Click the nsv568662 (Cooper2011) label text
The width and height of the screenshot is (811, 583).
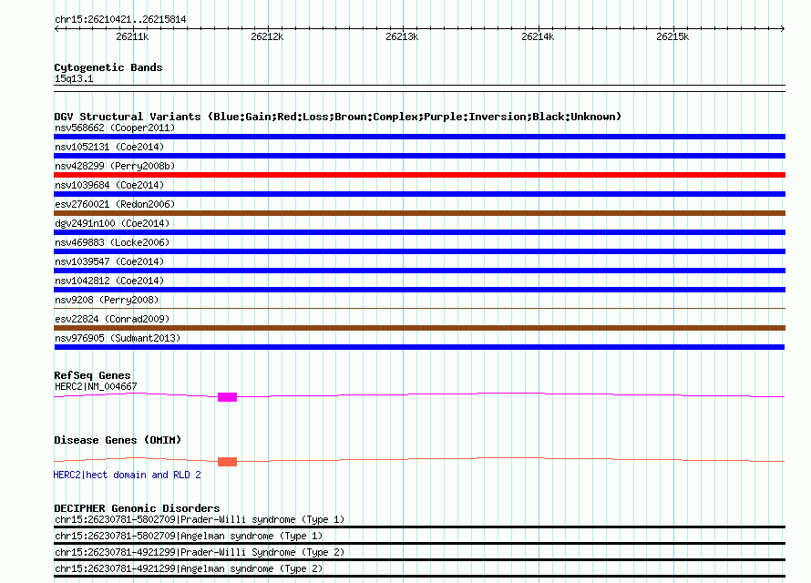pyautogui.click(x=115, y=128)
